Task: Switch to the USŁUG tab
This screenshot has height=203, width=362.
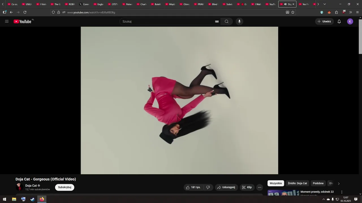Action: [x=27, y=4]
